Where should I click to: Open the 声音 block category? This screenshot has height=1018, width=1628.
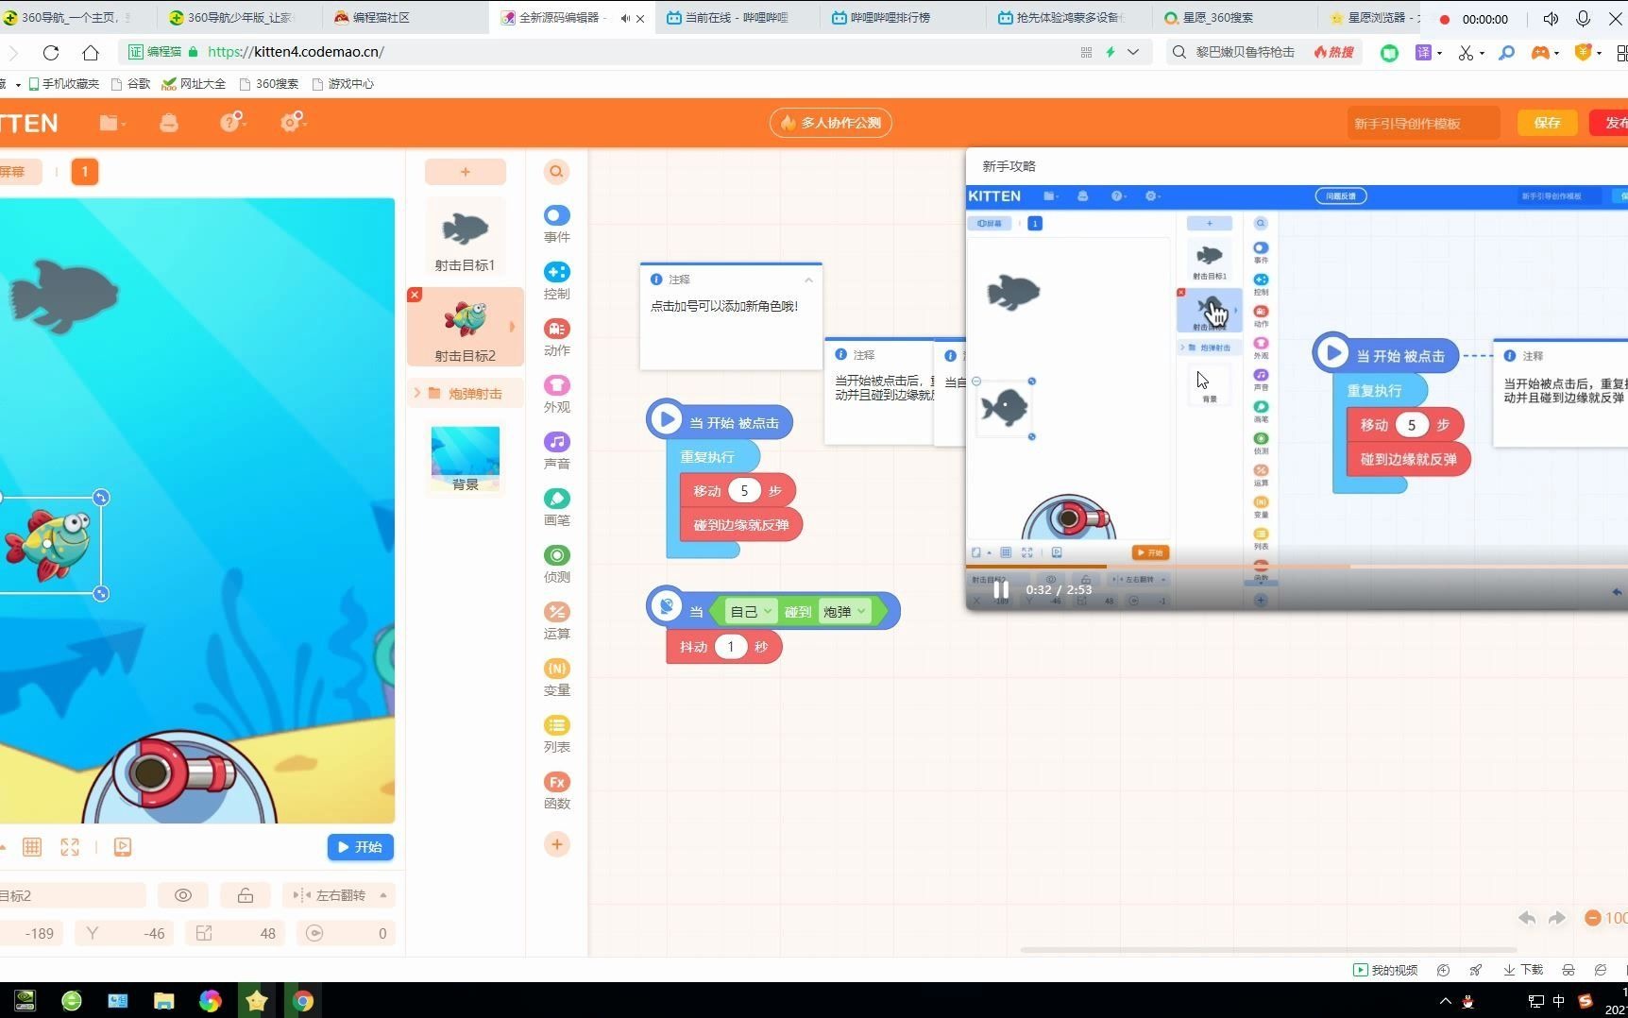[557, 442]
